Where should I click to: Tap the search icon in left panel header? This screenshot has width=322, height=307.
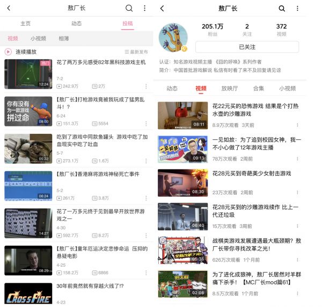(x=129, y=8)
